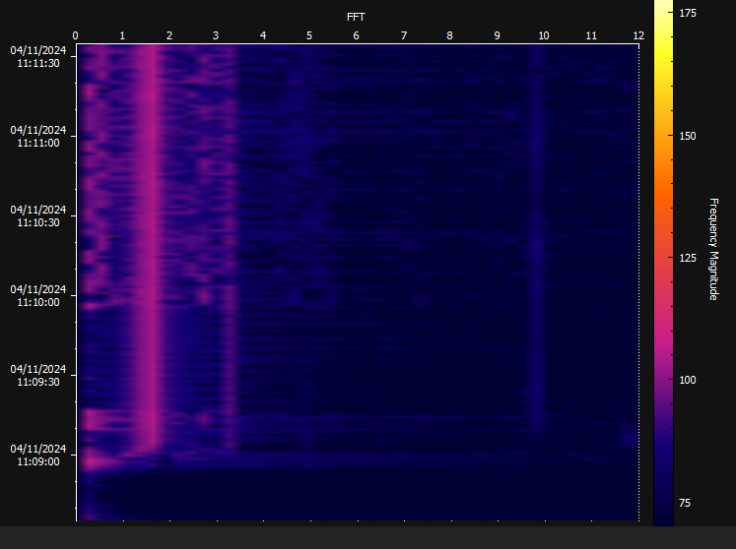Click x-axis tick label 11

(591, 35)
